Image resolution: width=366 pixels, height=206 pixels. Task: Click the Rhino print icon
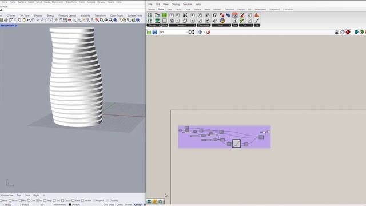pos(6,20)
